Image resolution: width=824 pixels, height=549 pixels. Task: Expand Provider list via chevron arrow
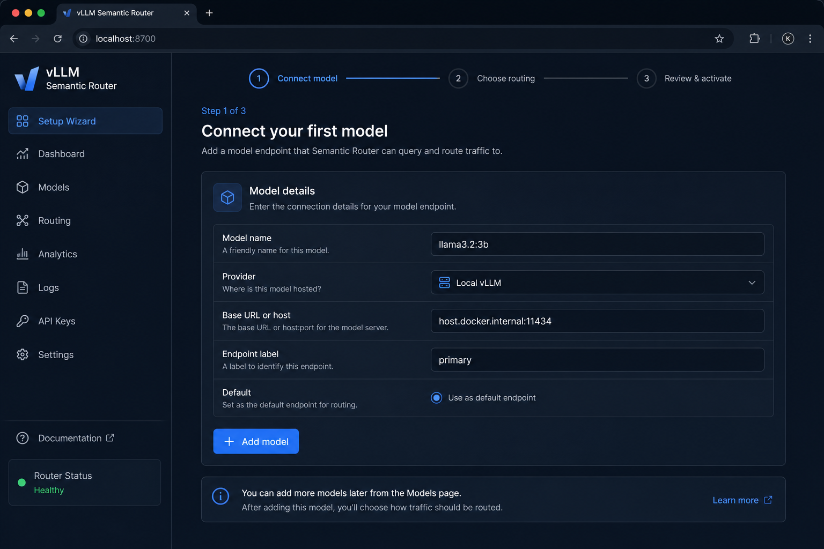pos(752,283)
